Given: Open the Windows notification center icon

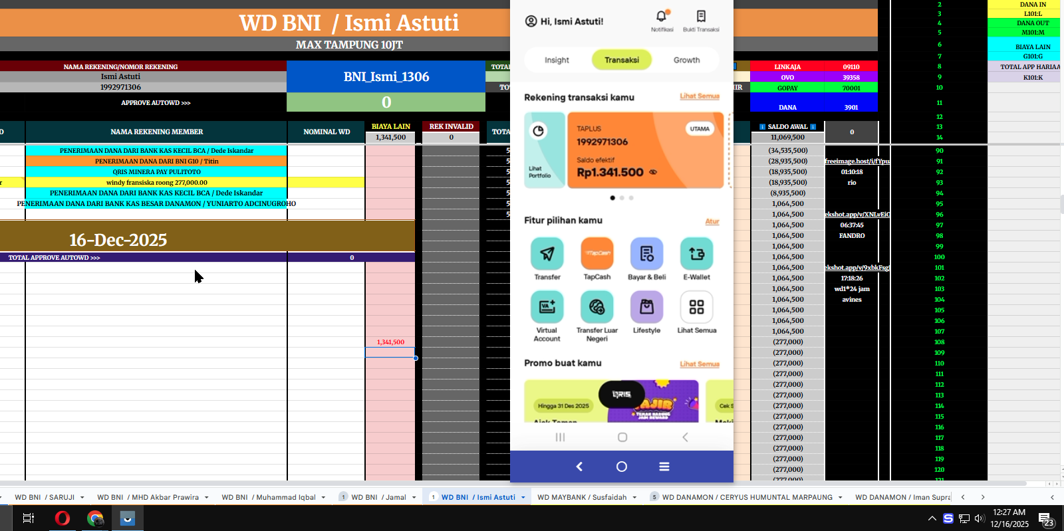Looking at the screenshot, I should click(1045, 519).
